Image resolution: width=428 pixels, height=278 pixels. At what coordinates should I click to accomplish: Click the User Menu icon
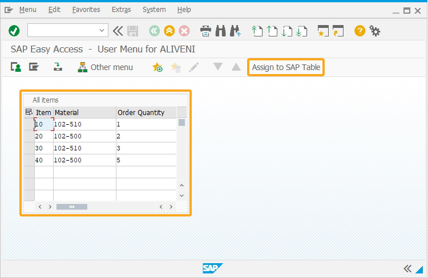click(16, 67)
